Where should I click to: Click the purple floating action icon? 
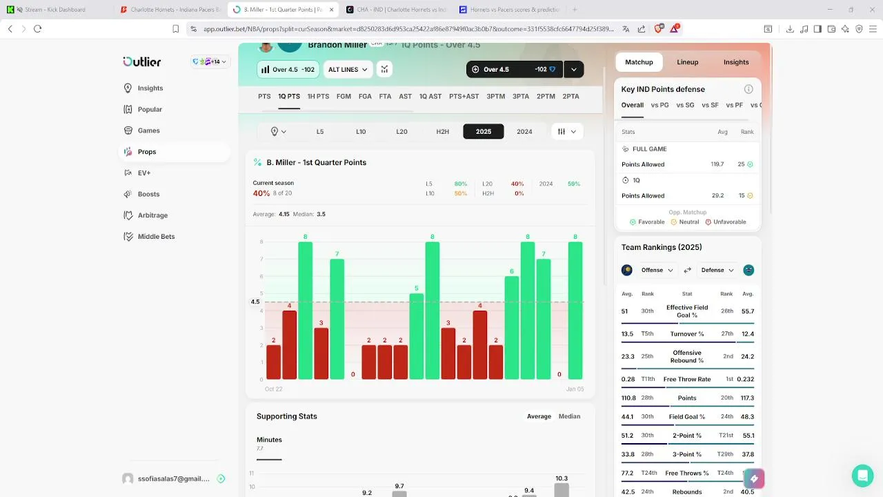pyautogui.click(x=754, y=478)
